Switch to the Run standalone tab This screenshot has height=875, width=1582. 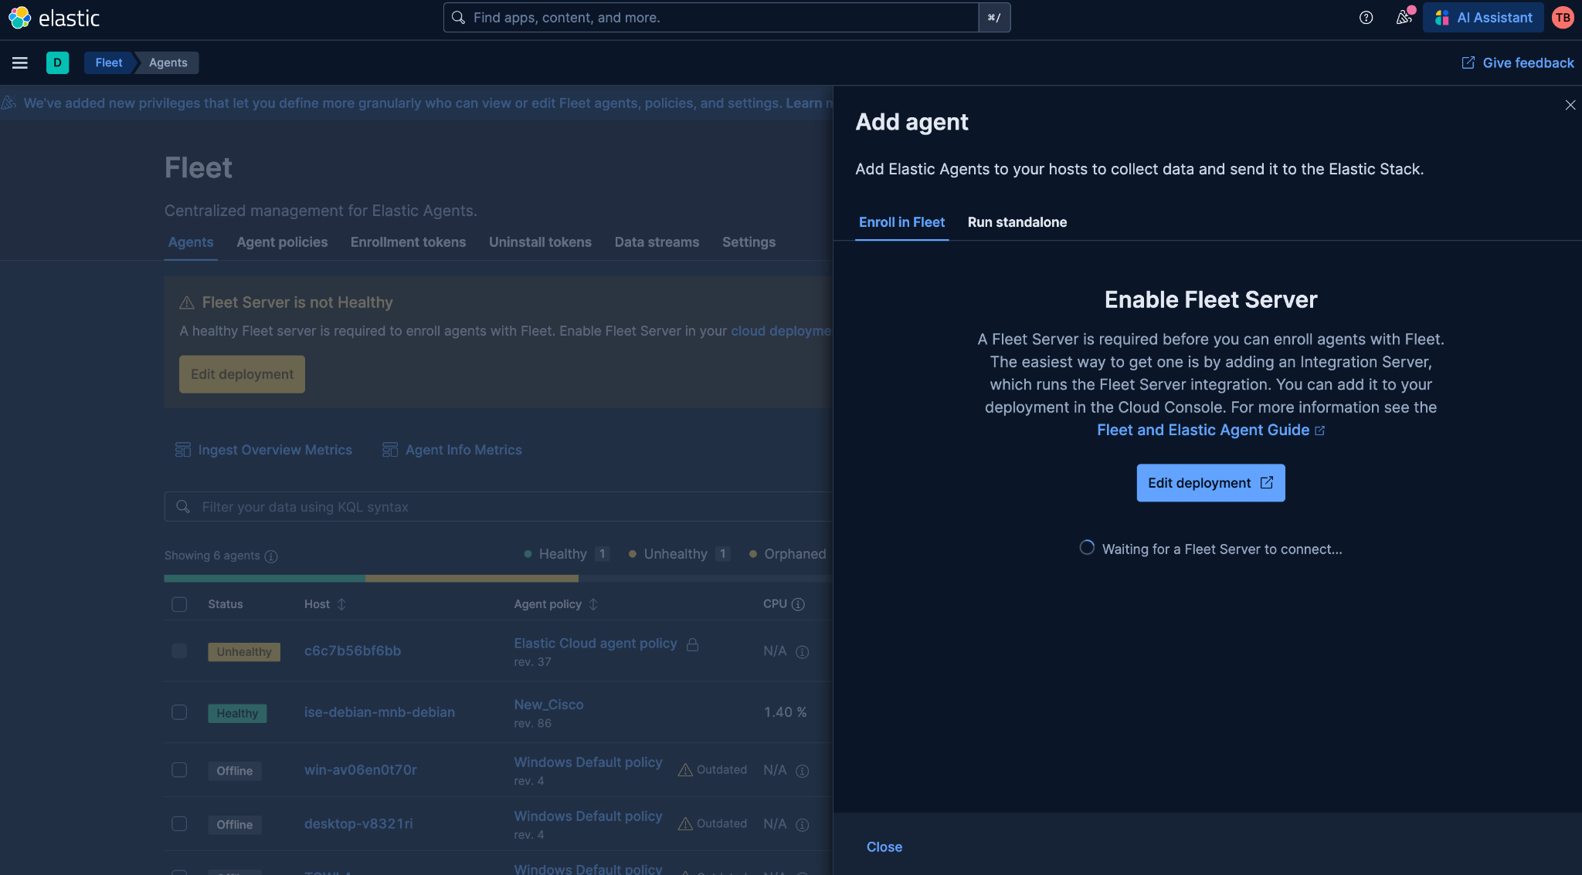click(x=1017, y=222)
